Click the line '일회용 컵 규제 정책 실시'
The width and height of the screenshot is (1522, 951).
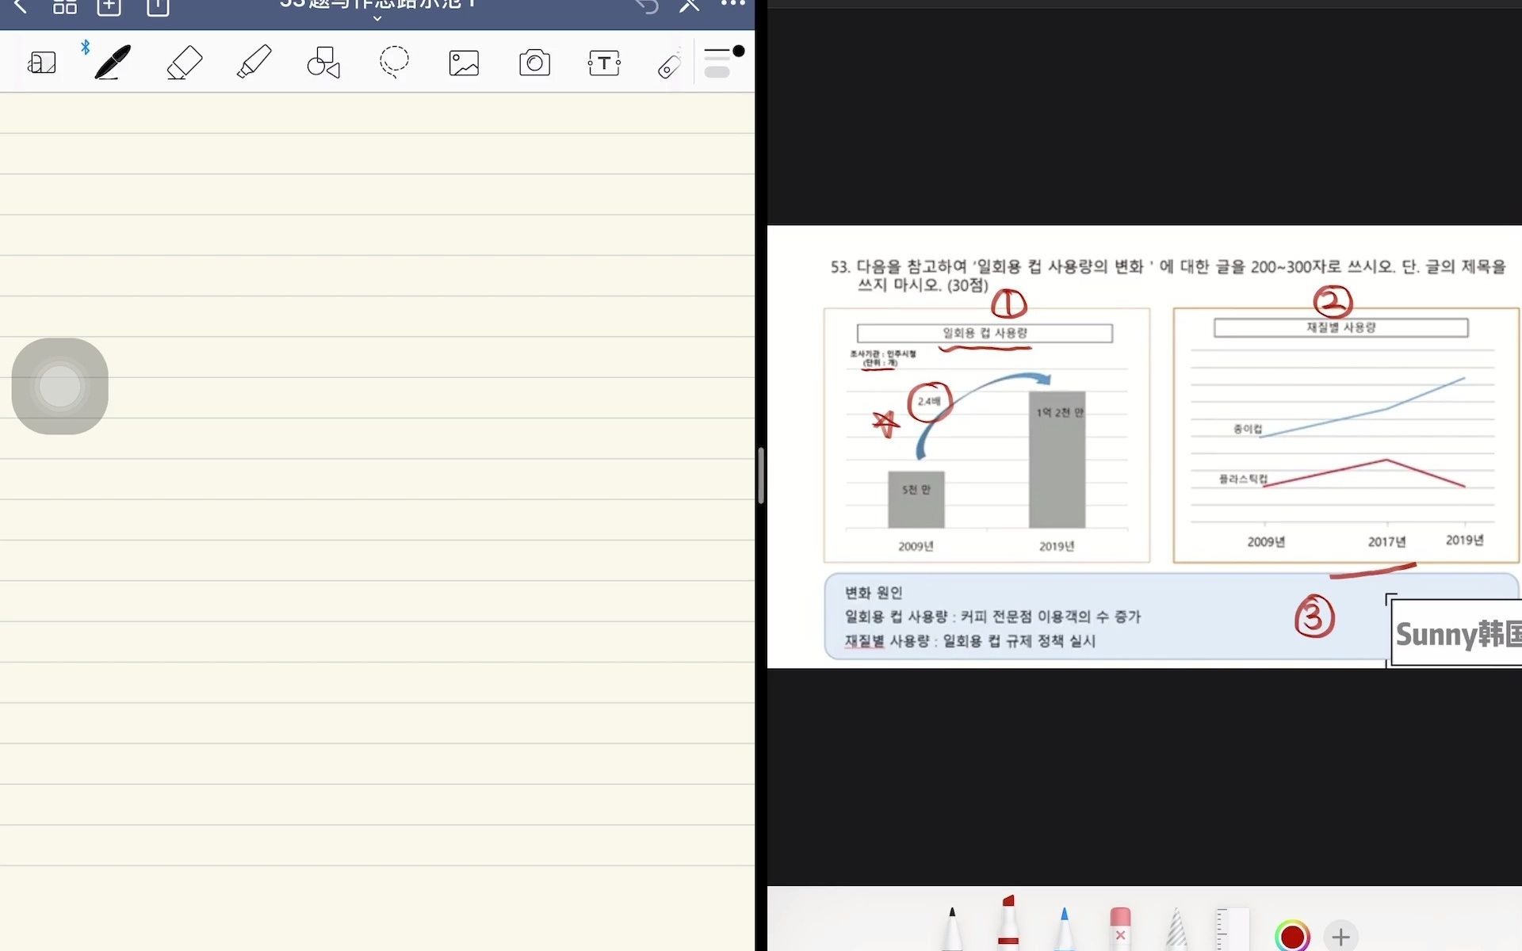(x=1019, y=641)
